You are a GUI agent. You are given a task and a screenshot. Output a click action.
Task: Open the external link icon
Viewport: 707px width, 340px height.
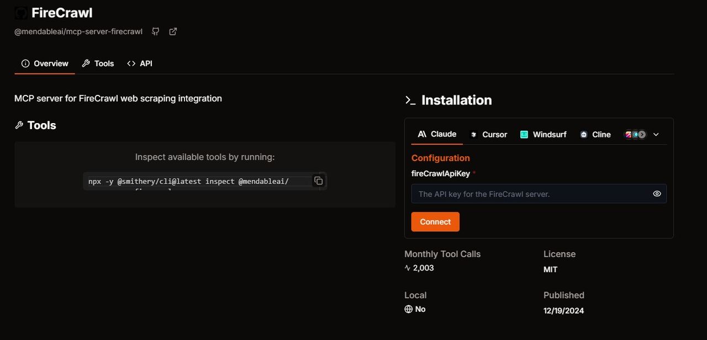tap(173, 31)
